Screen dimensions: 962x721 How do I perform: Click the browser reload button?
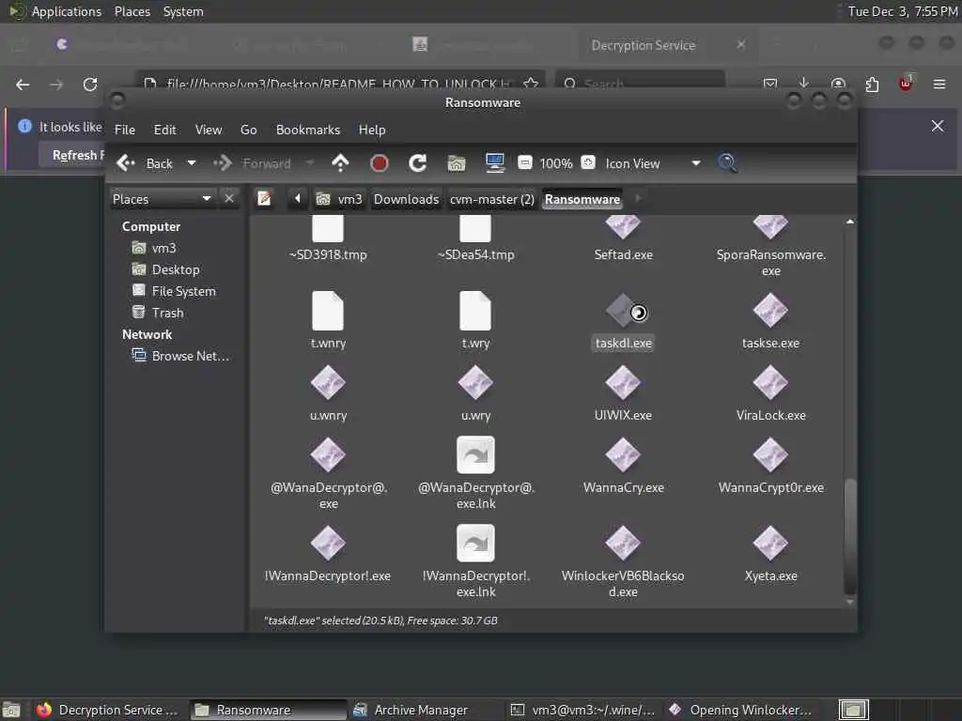point(90,84)
